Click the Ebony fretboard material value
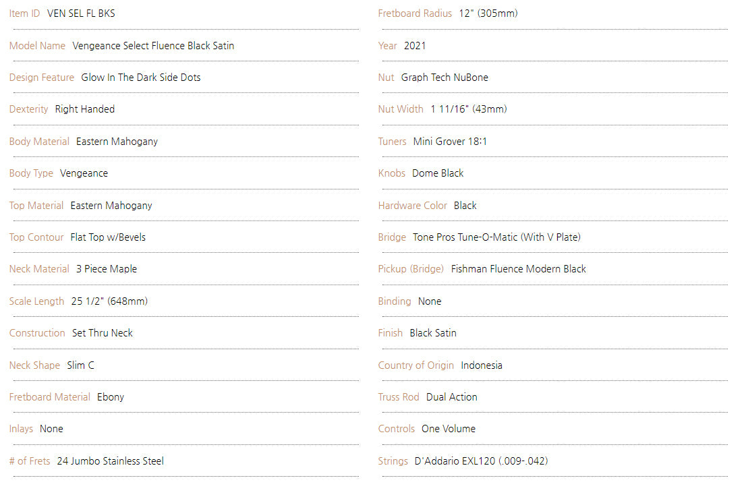Image resolution: width=746 pixels, height=503 pixels. pyautogui.click(x=110, y=397)
